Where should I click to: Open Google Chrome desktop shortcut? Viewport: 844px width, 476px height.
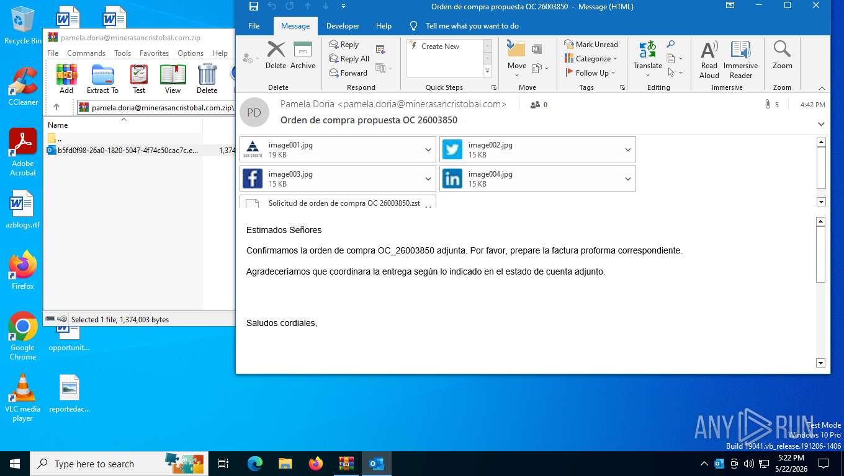tap(23, 336)
